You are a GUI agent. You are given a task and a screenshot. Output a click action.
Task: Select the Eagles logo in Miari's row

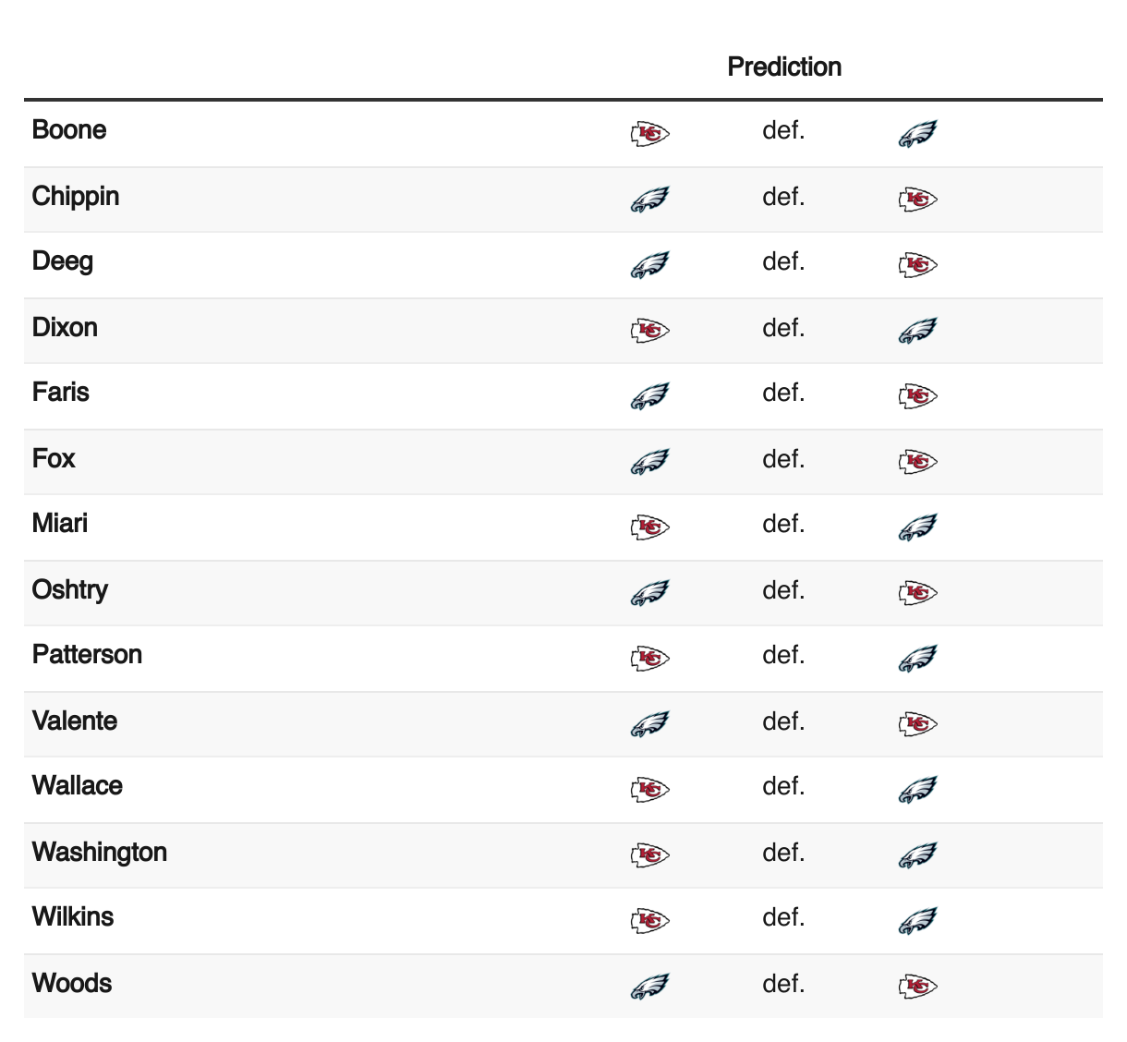(918, 527)
